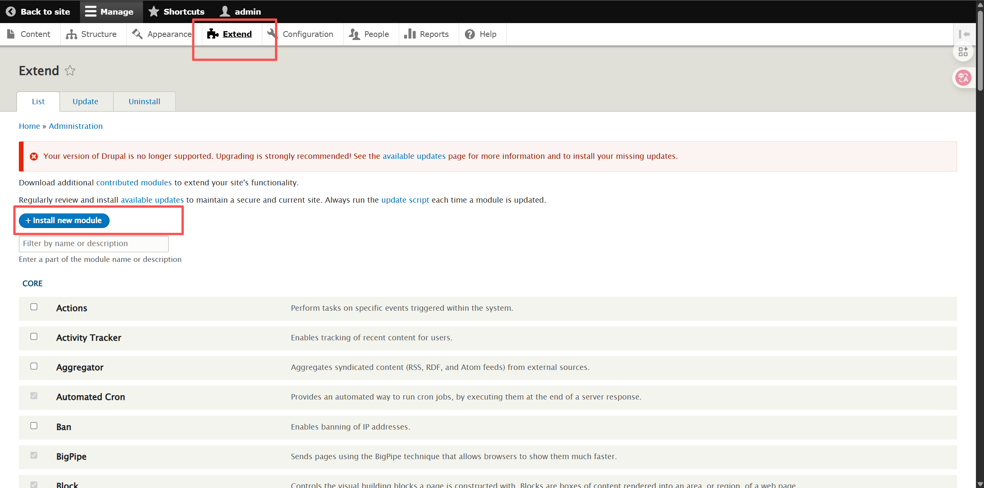Image resolution: width=984 pixels, height=488 pixels.
Task: Switch to the Update tab
Action: (x=85, y=102)
